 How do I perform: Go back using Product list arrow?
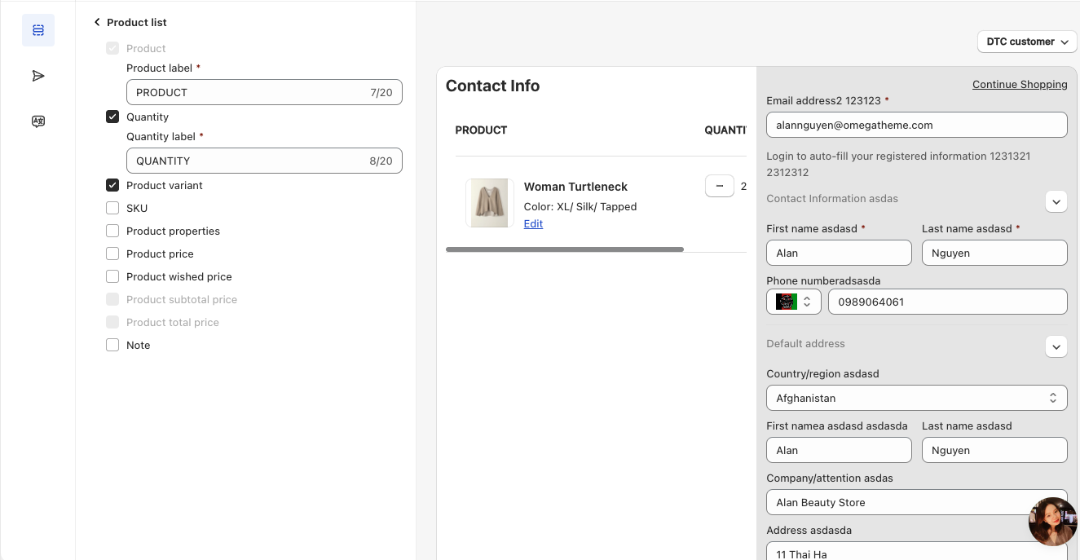[97, 22]
